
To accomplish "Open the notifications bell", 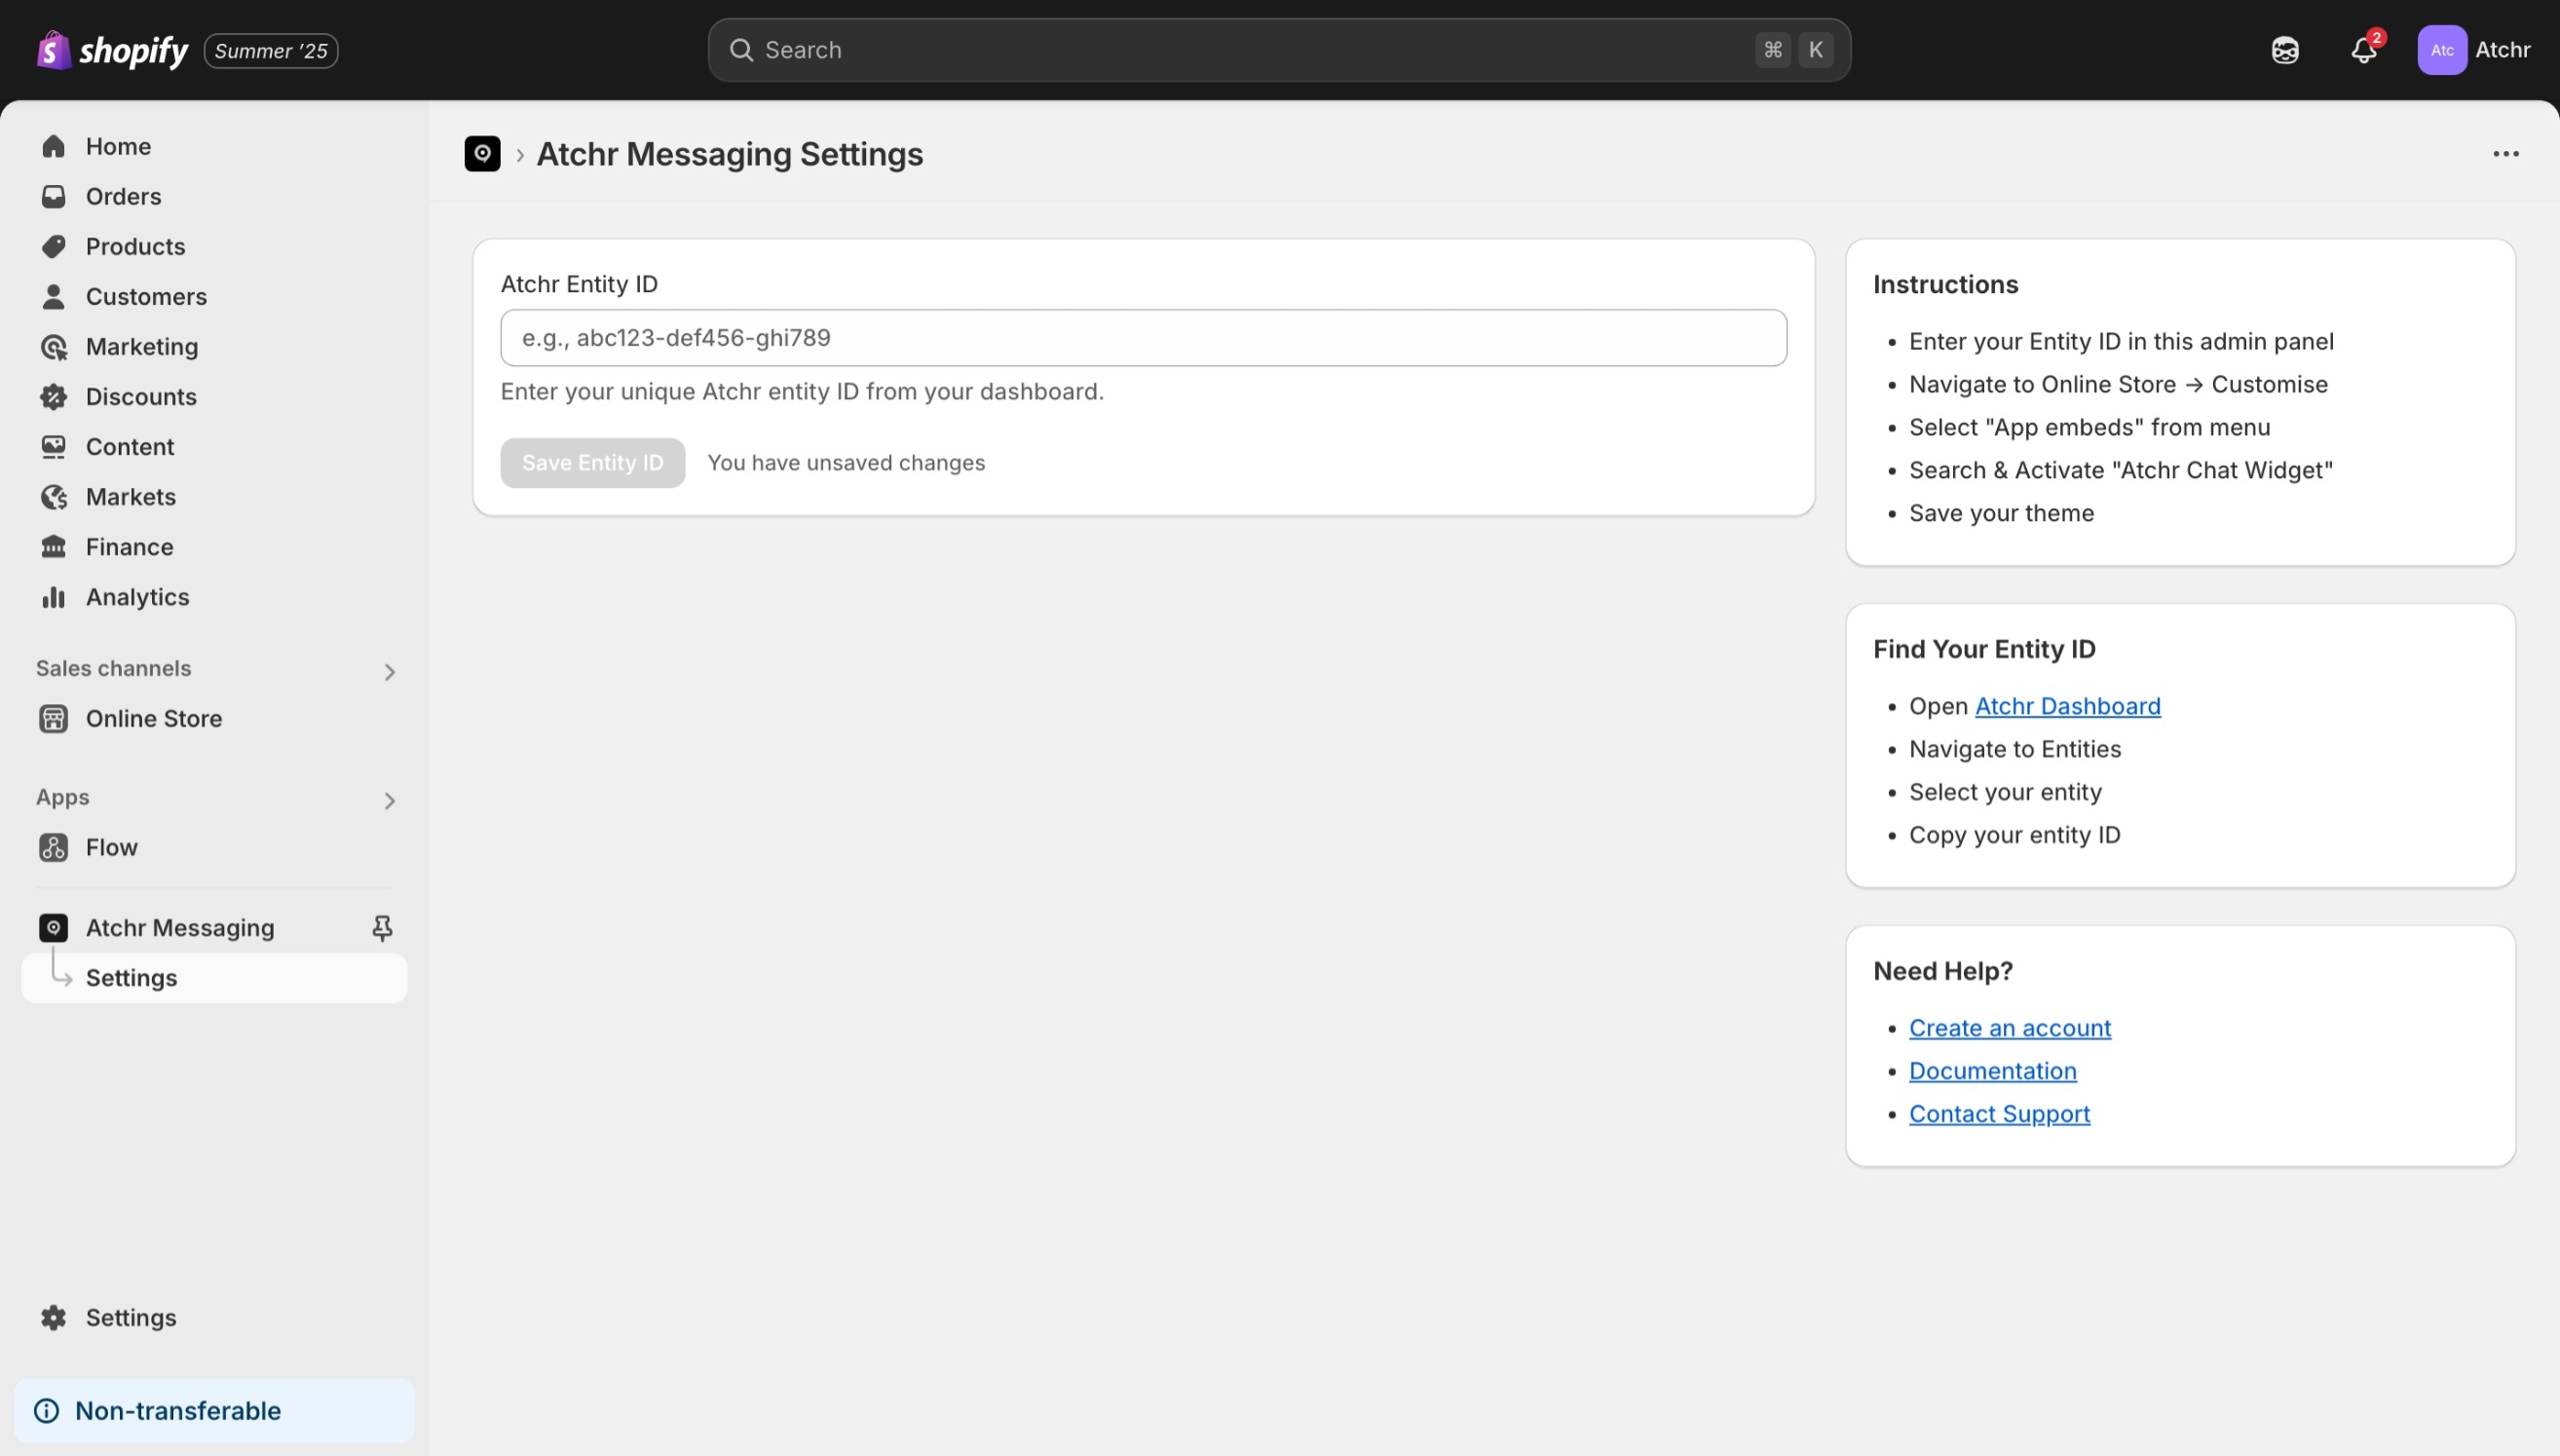I will pyautogui.click(x=2364, y=49).
